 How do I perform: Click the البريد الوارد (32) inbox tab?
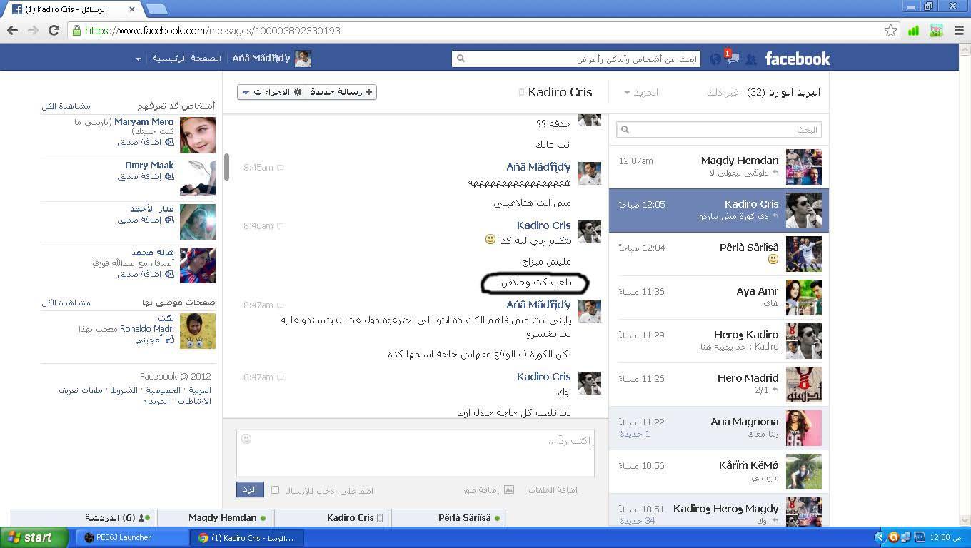783,92
